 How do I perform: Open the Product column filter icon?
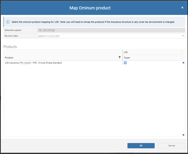[x=120, y=58]
